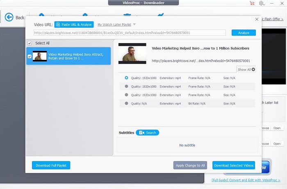Click the Analyze button
The height and width of the screenshot is (189, 287).
244,33
